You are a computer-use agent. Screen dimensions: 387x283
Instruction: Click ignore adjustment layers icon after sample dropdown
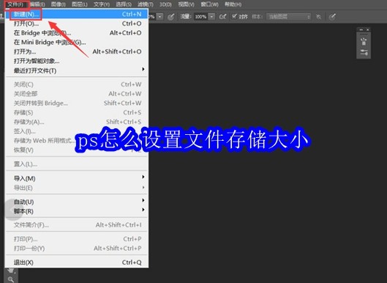pos(319,17)
